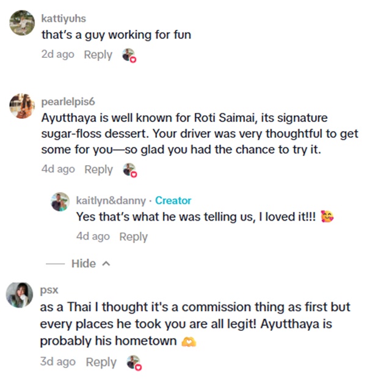
Task: Click kaitlyn&danny creator avatar
Action: (x=60, y=202)
